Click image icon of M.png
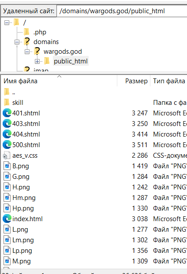The width and height of the screenshot is (187, 274). 7,261
